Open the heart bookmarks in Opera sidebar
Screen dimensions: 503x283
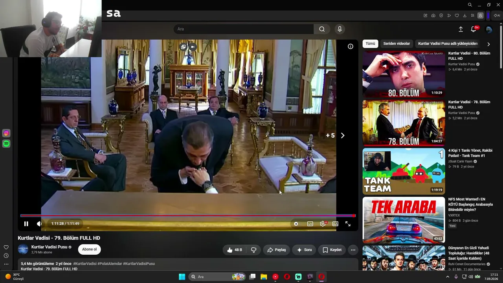tap(6, 247)
